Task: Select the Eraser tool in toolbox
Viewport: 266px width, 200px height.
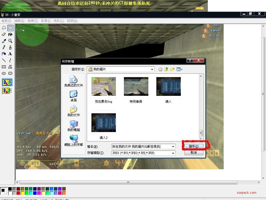Action: (4, 34)
